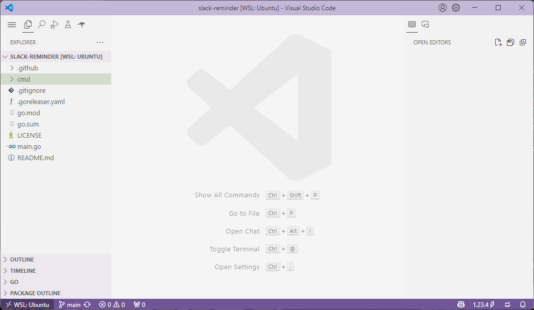Open the hamburger application menu
The width and height of the screenshot is (534, 310).
pyautogui.click(x=12, y=24)
